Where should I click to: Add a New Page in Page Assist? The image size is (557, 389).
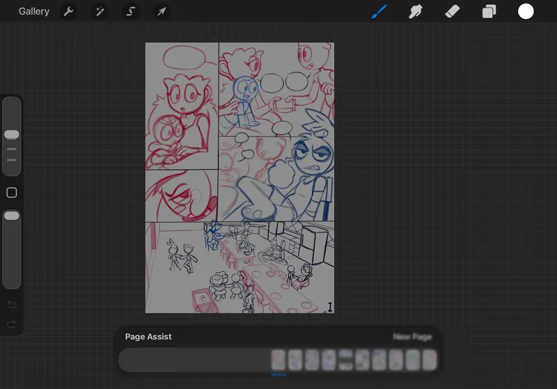tap(412, 337)
